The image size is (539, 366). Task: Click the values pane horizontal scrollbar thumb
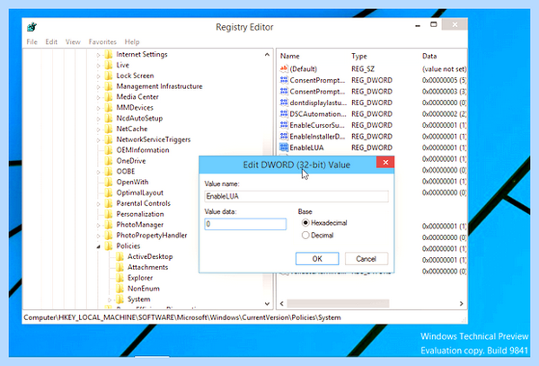(338, 303)
